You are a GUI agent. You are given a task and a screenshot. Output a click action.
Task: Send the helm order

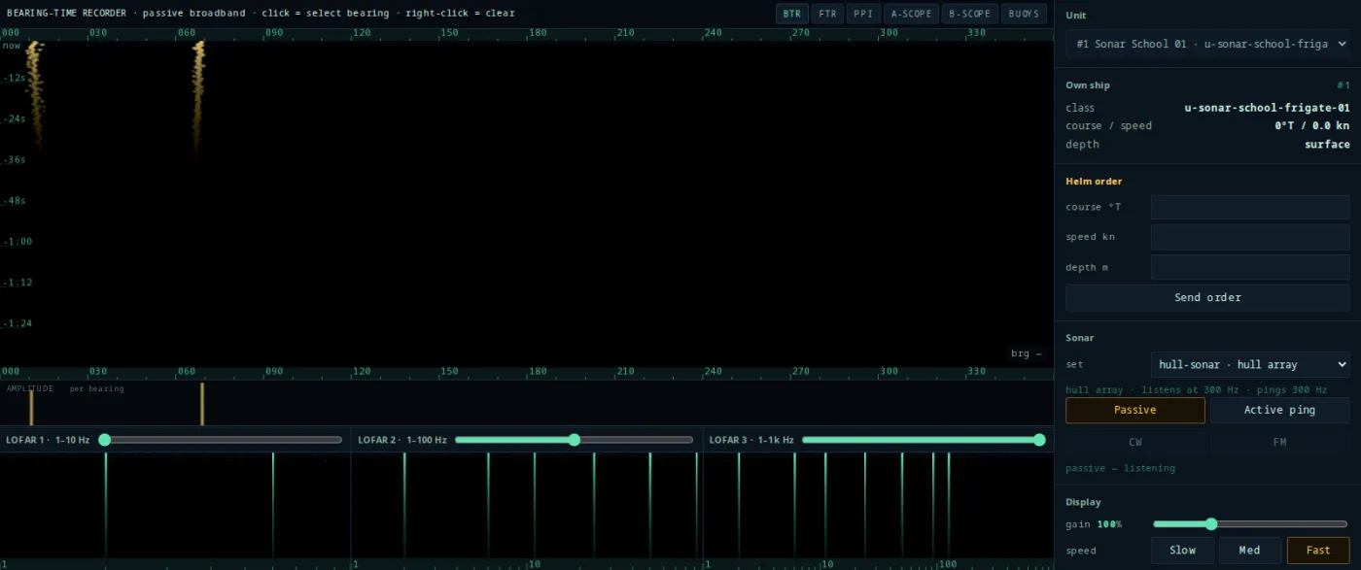coord(1207,297)
